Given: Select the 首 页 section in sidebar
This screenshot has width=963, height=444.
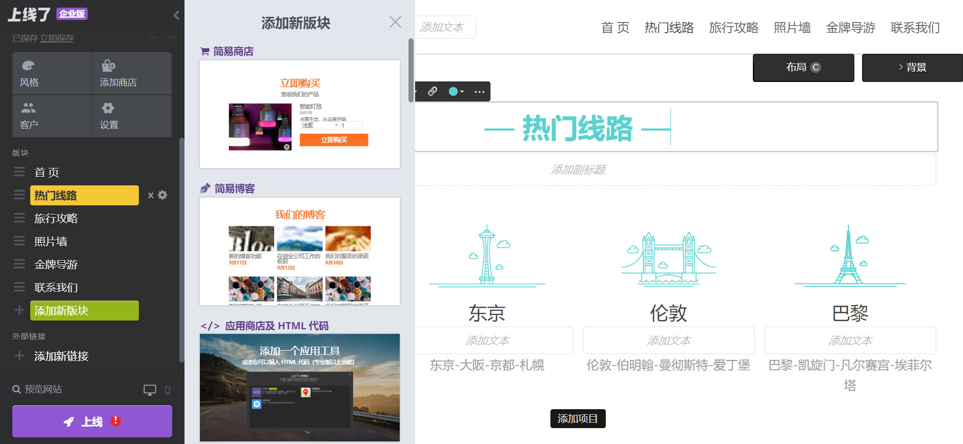Looking at the screenshot, I should pyautogui.click(x=47, y=173).
